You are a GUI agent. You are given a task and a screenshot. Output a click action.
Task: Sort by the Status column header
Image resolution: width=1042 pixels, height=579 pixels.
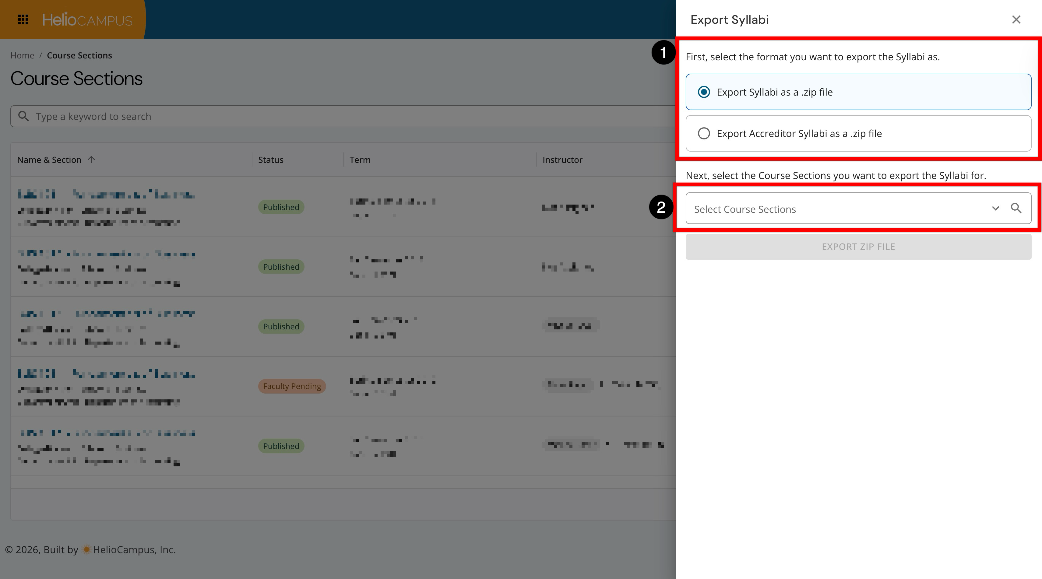click(271, 160)
